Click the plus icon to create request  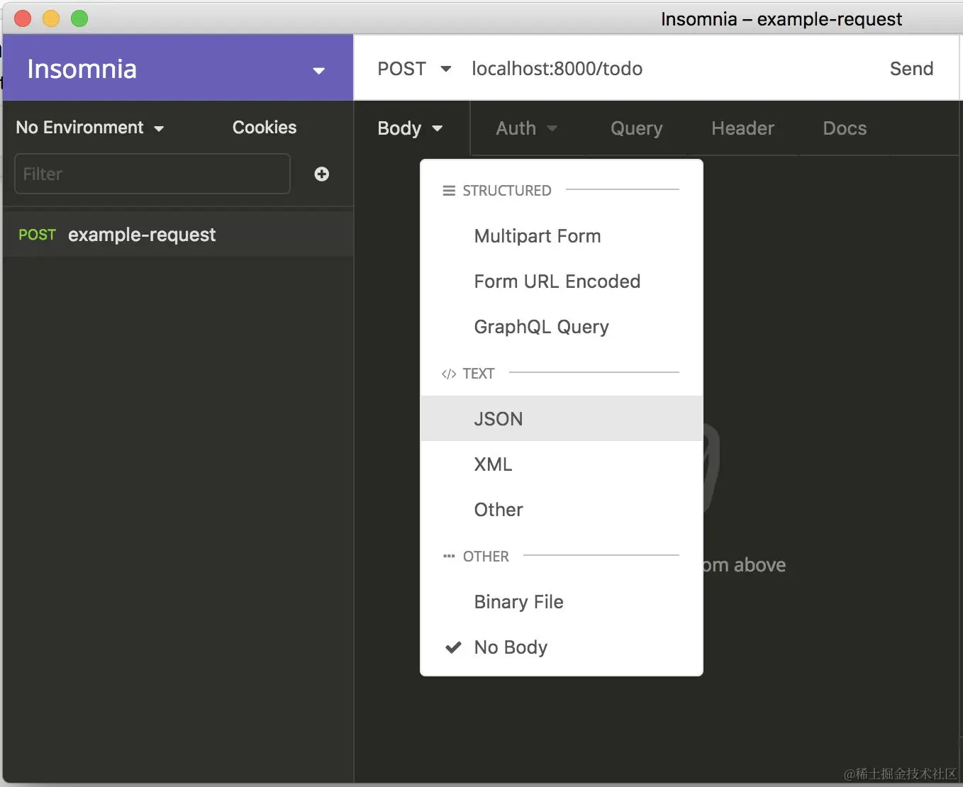pos(321,174)
